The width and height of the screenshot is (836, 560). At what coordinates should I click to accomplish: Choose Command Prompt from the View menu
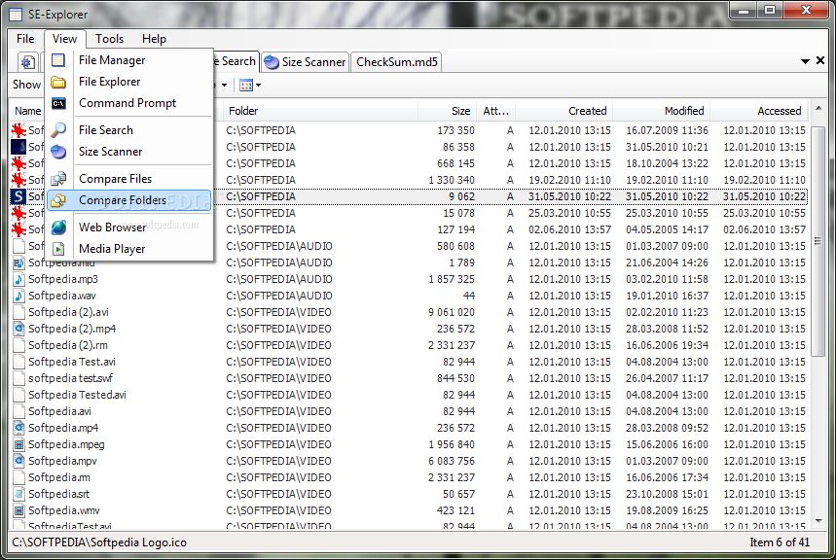[129, 103]
